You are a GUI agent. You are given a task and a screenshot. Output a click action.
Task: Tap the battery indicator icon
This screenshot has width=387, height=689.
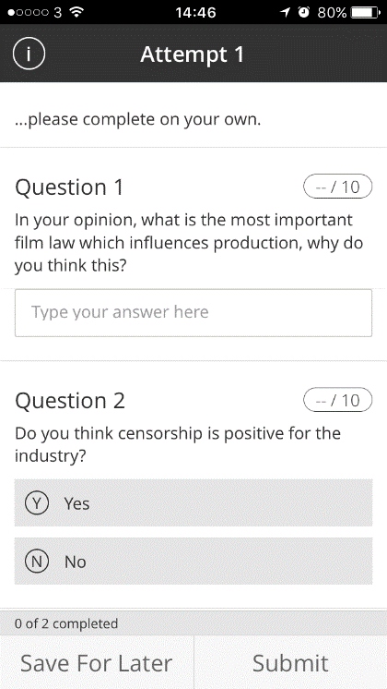click(366, 12)
